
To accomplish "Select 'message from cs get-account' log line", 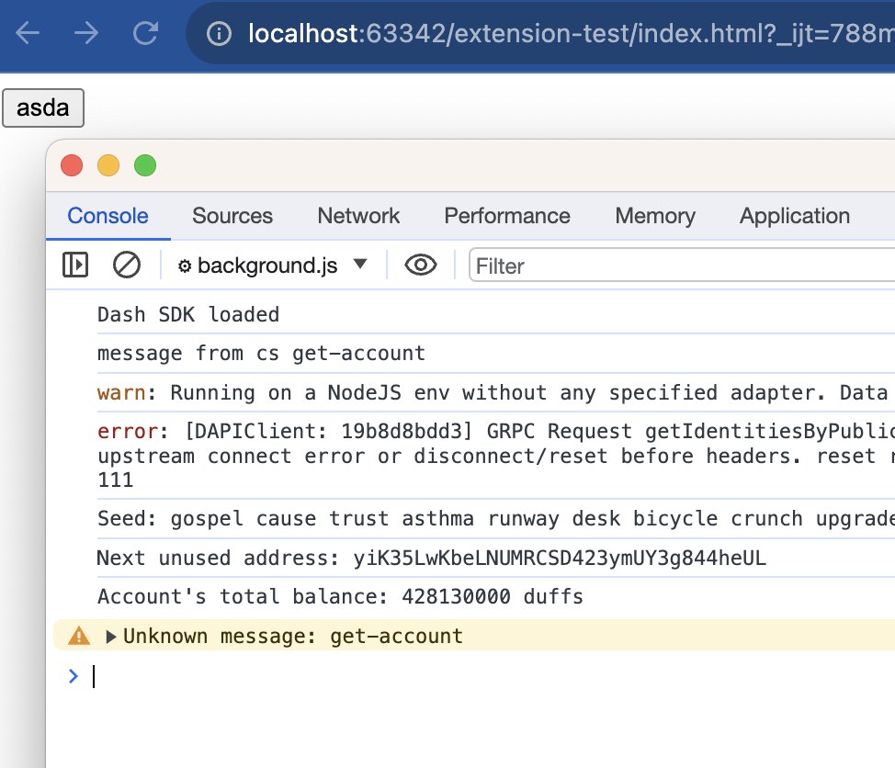I will (x=261, y=353).
